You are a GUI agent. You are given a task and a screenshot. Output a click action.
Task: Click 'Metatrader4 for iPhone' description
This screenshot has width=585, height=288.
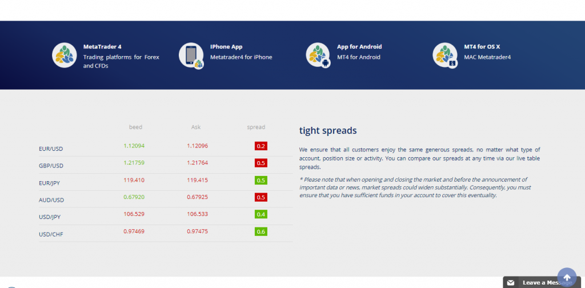241,57
